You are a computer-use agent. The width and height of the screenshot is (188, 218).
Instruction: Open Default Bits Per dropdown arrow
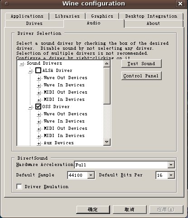point(171,175)
